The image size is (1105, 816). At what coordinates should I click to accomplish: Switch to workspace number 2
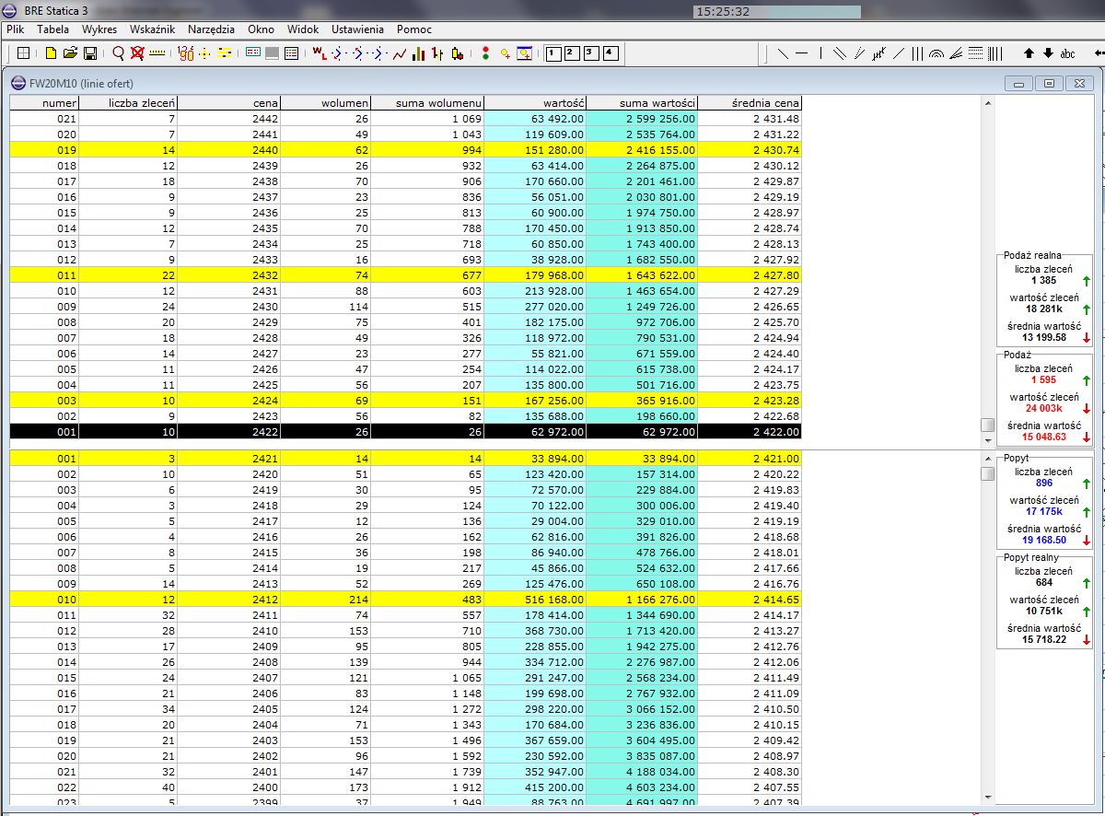(x=572, y=53)
